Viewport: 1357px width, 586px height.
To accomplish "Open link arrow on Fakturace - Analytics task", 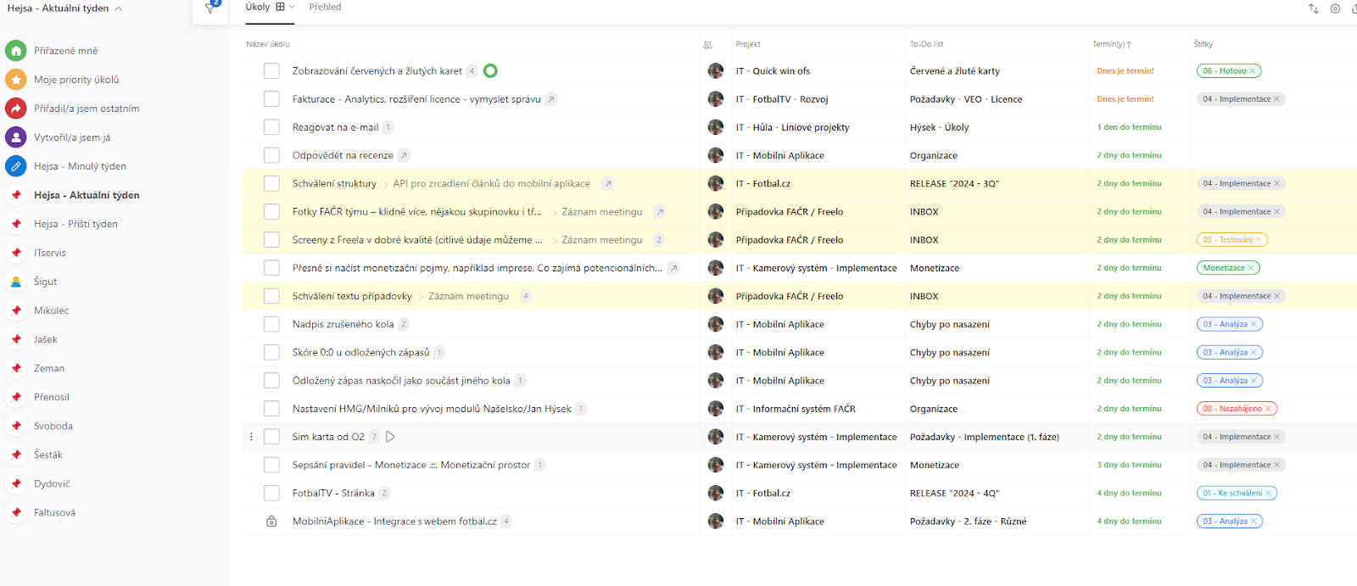I will click(x=551, y=99).
